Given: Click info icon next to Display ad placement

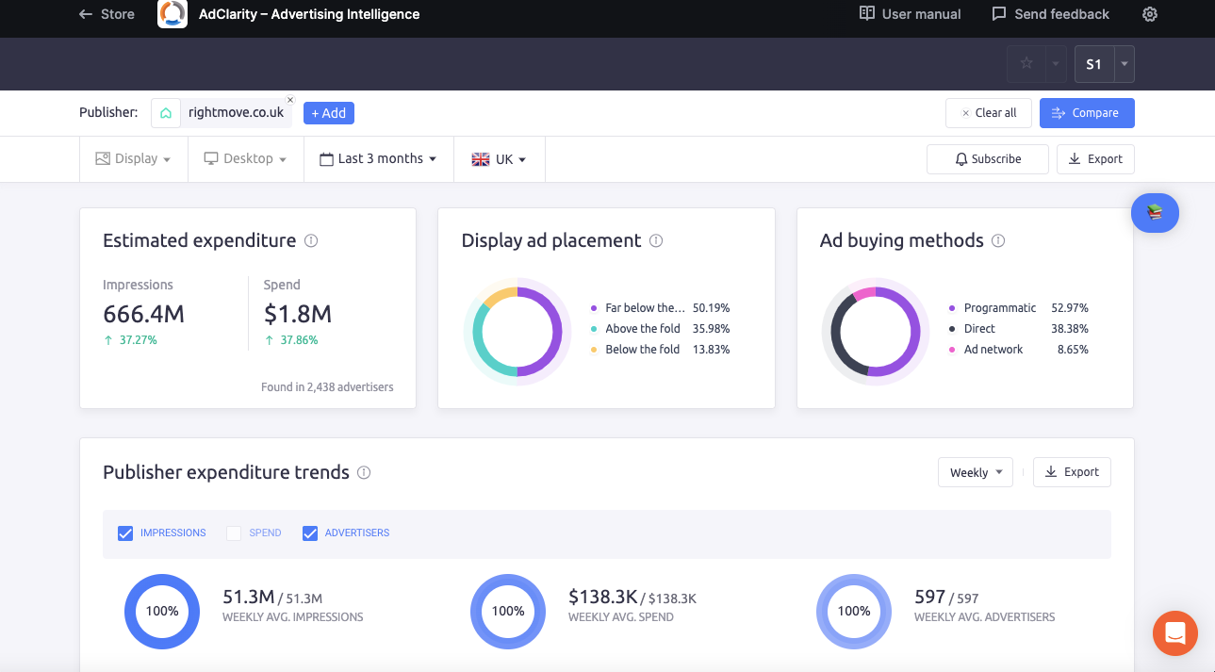Looking at the screenshot, I should pyautogui.click(x=656, y=240).
